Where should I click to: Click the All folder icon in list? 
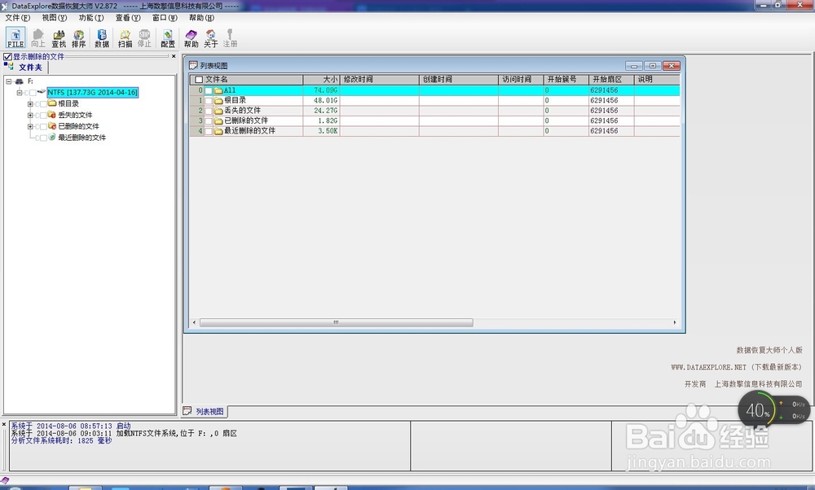tap(218, 90)
